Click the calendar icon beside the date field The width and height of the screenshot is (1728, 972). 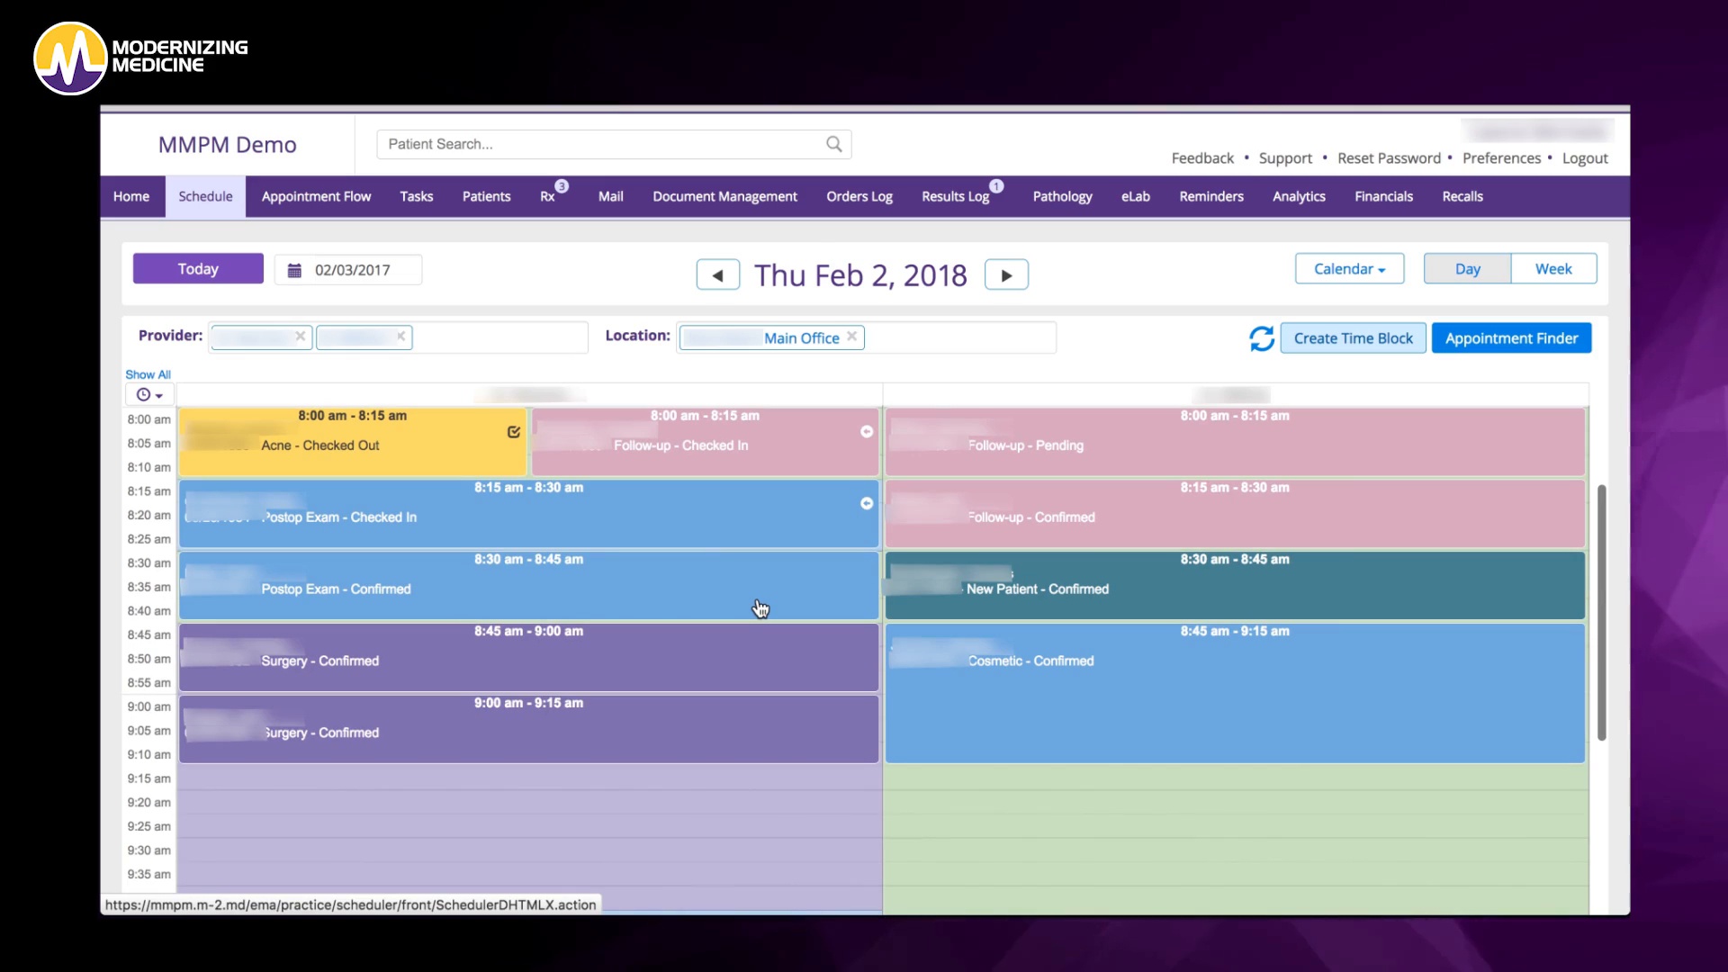294,270
